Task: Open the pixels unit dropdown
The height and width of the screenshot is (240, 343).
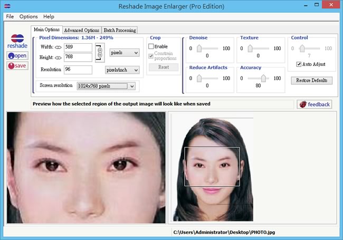Action: 125,53
